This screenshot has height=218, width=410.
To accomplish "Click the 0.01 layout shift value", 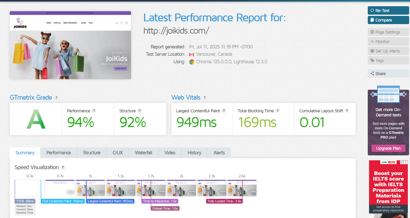I will pos(312,122).
